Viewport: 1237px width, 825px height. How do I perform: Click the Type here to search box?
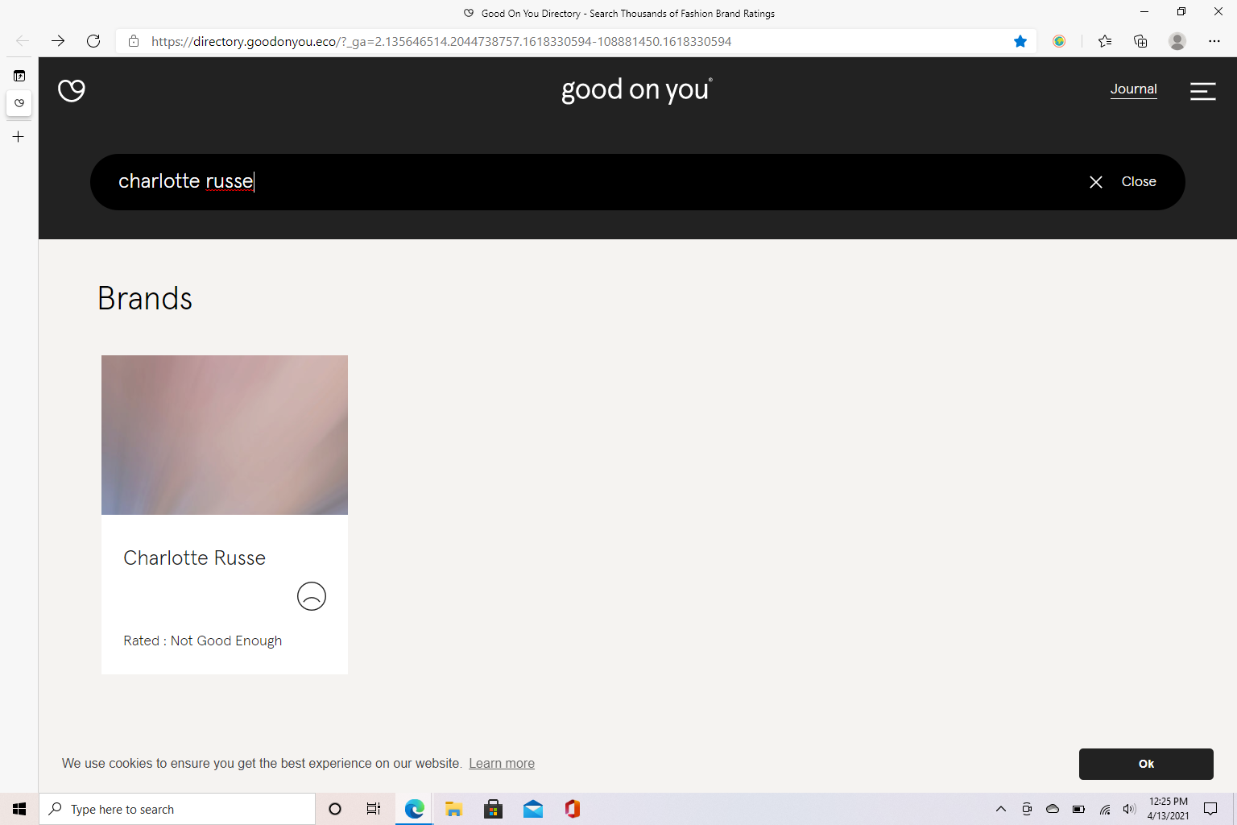pos(177,809)
